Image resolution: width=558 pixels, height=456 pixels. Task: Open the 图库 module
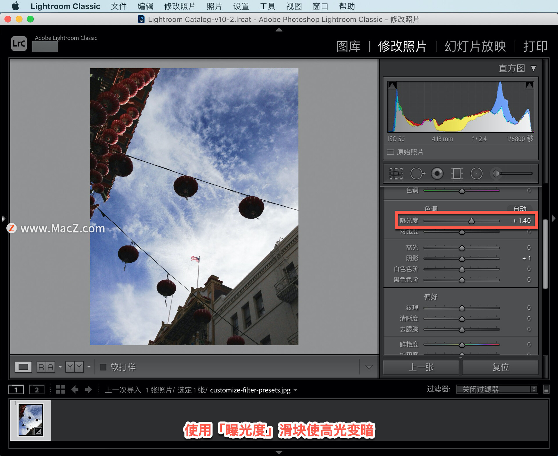[x=348, y=46]
